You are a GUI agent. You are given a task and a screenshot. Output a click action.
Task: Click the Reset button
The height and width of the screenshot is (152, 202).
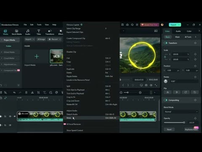pos(169,130)
